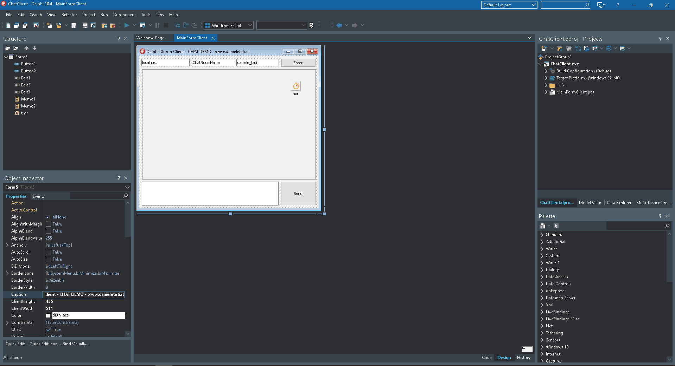Toggle the AutoScroll checkbox
675x366 pixels.
coord(49,252)
